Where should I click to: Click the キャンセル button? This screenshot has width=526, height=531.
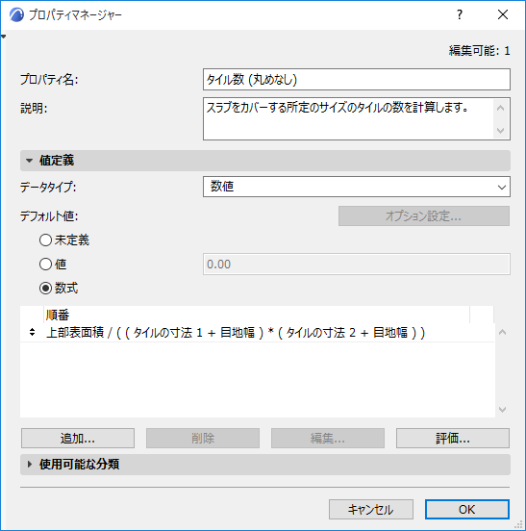[371, 509]
